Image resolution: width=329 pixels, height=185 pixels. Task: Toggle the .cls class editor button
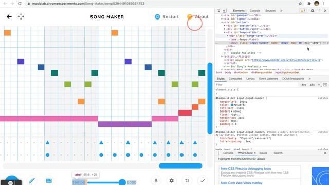coord(312,85)
